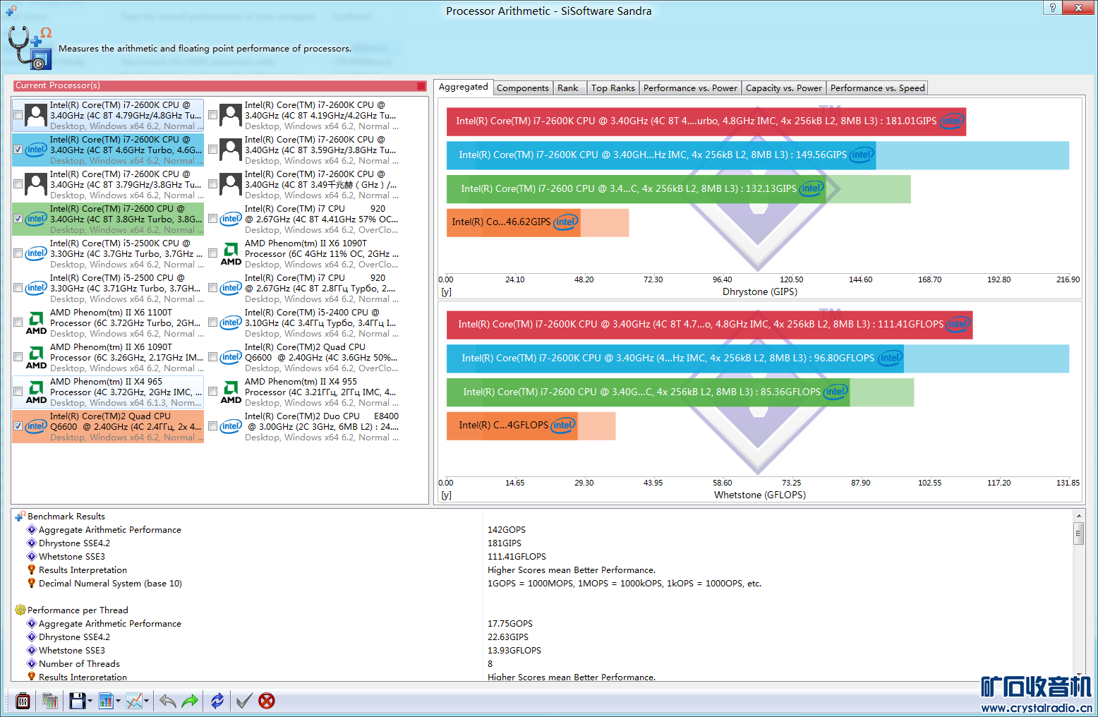1098x717 pixels.
Task: Click the blue Refresh arrows icon
Action: [217, 701]
